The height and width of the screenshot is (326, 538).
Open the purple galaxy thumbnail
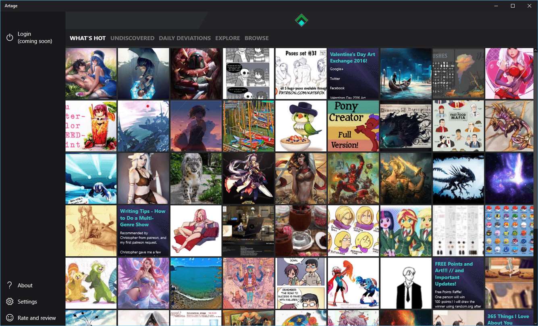tap(509, 178)
